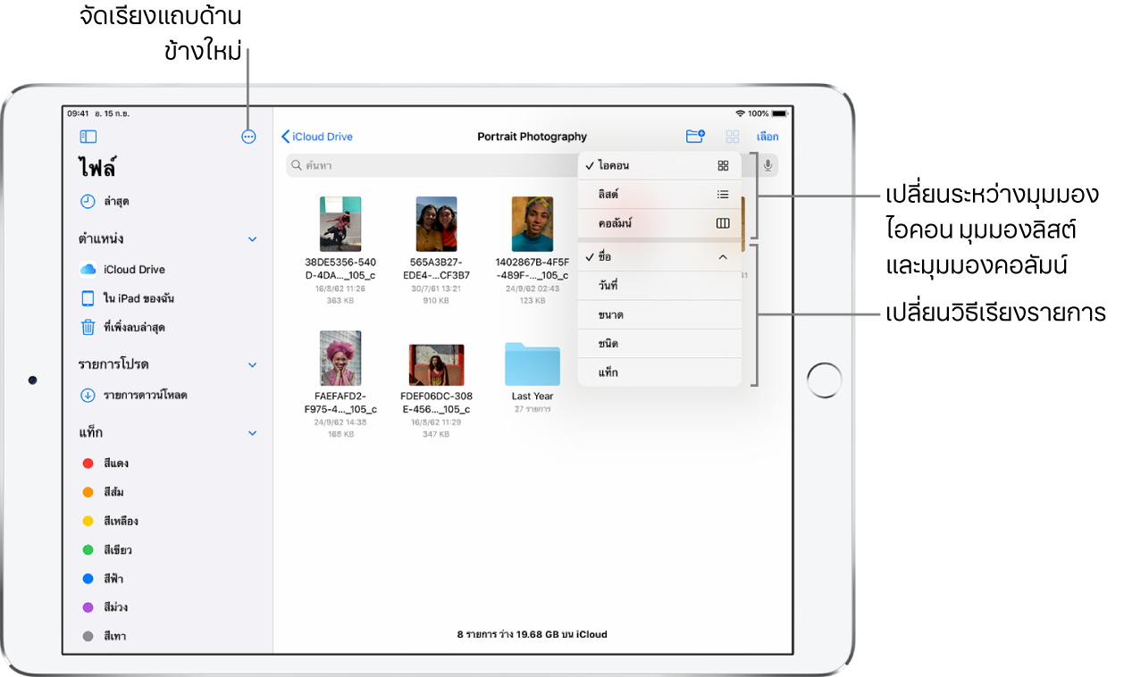Create a new folder with the folder-plus icon
1124x677 pixels.
pos(695,137)
